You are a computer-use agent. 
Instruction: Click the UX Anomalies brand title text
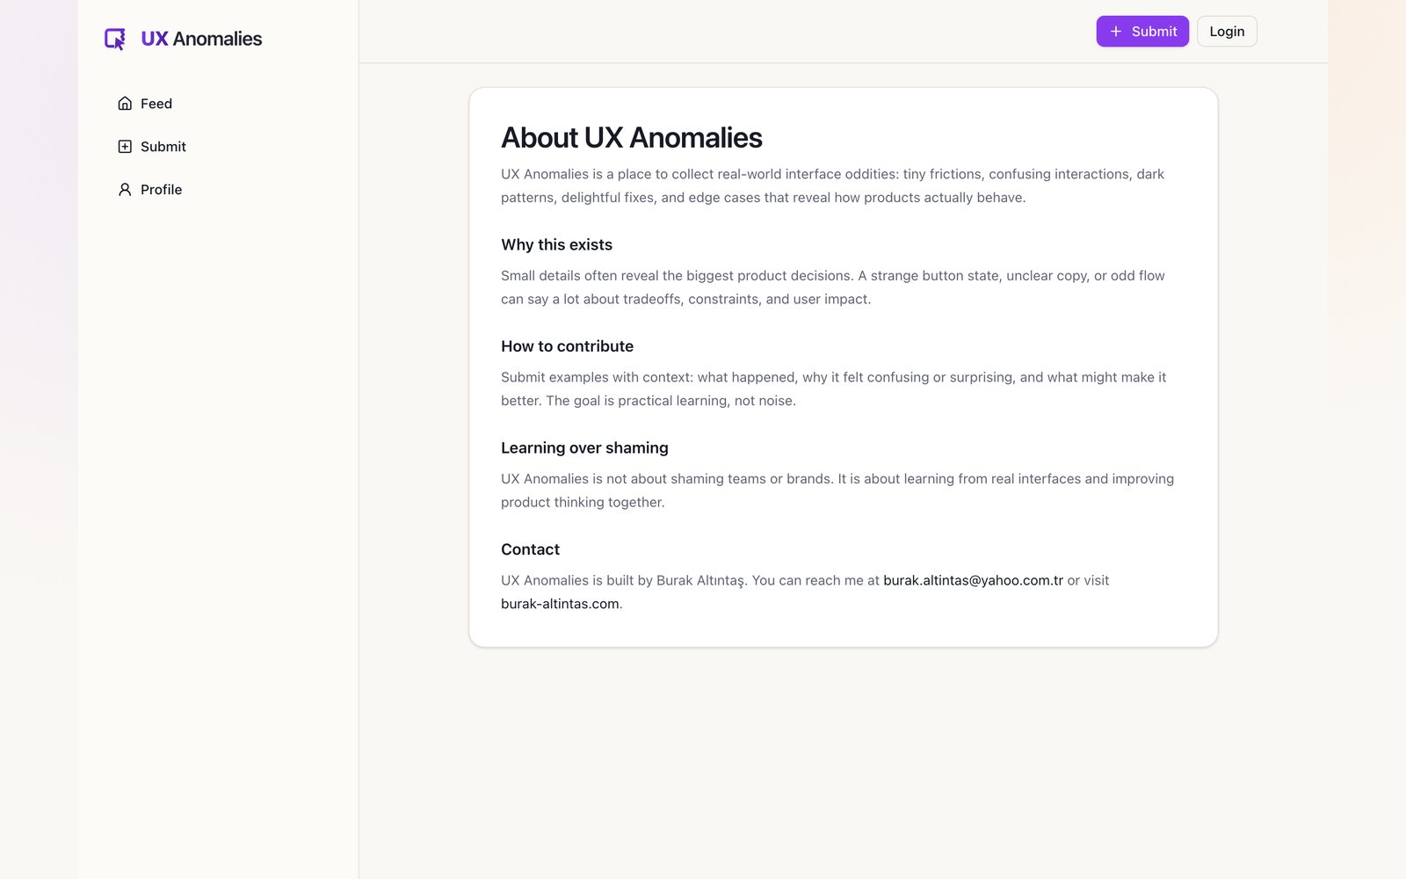pyautogui.click(x=201, y=39)
